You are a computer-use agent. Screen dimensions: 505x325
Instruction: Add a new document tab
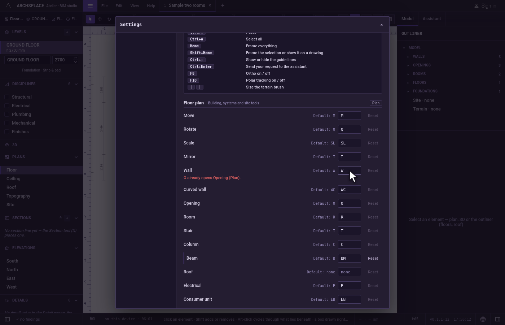(223, 5)
